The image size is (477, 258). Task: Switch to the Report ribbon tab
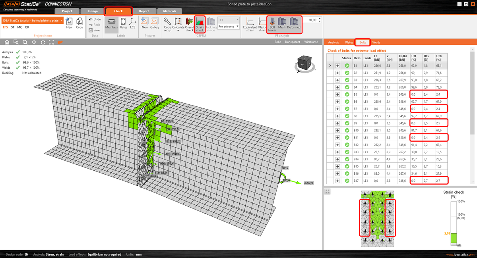(144, 11)
